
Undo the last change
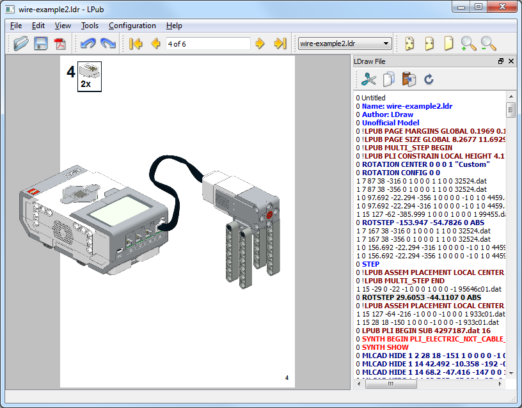click(88, 43)
